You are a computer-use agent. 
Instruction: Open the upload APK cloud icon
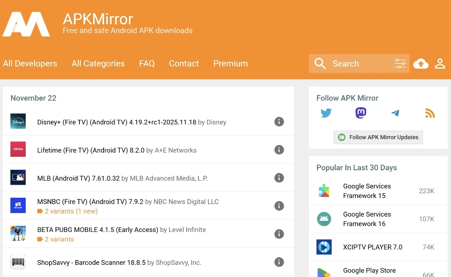click(421, 64)
